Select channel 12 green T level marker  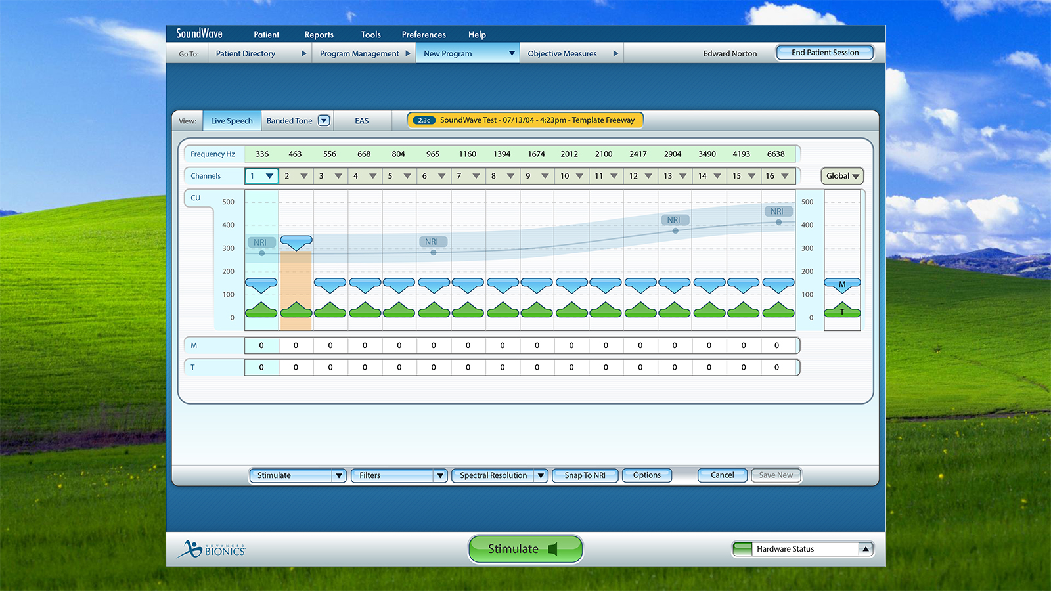click(640, 310)
